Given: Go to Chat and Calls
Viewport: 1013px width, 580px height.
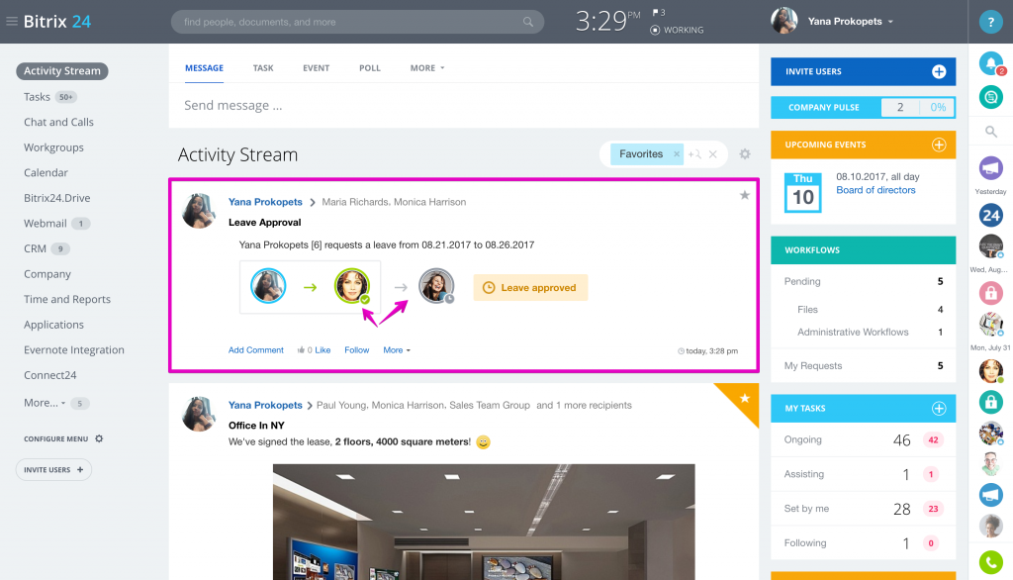Looking at the screenshot, I should point(58,122).
